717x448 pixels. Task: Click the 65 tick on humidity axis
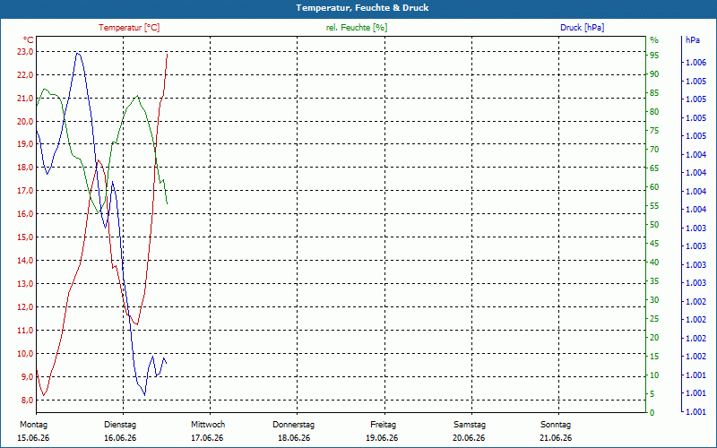654,168
